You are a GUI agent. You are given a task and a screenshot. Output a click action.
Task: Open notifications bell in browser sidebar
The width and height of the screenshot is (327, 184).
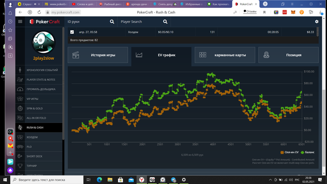point(10,13)
